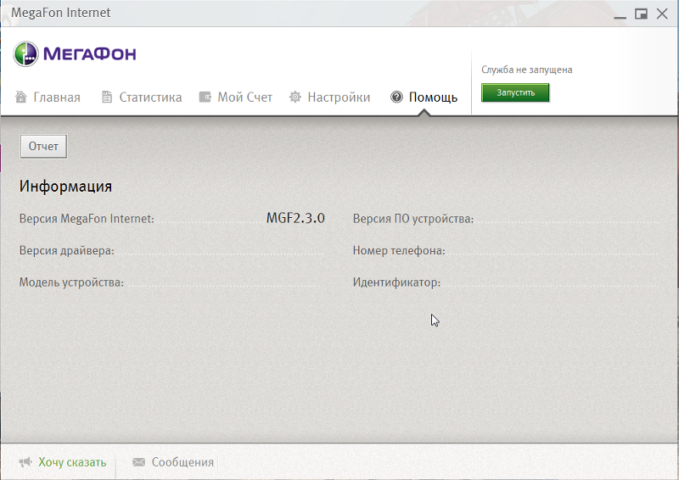
Task: Go to the Настройки tab
Action: click(329, 97)
